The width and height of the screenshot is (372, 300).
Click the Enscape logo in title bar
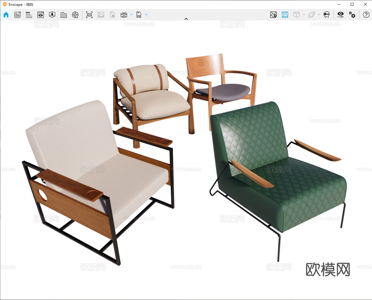pos(5,4)
